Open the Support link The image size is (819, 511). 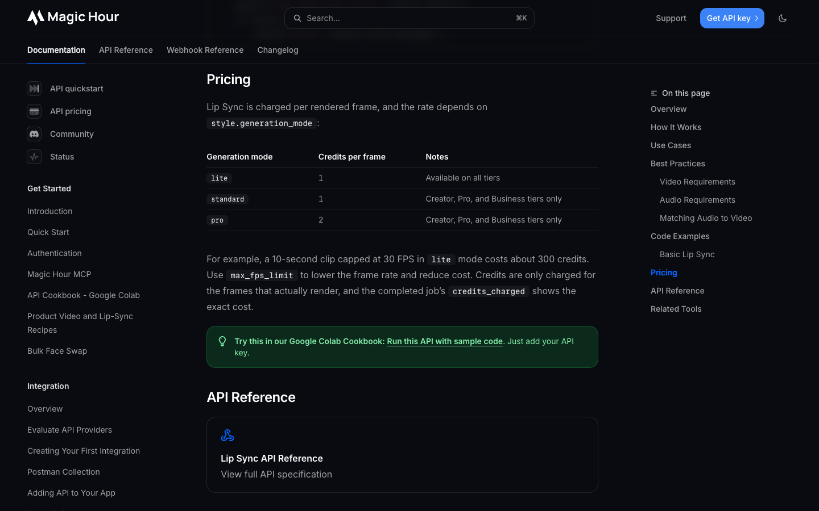click(x=671, y=18)
